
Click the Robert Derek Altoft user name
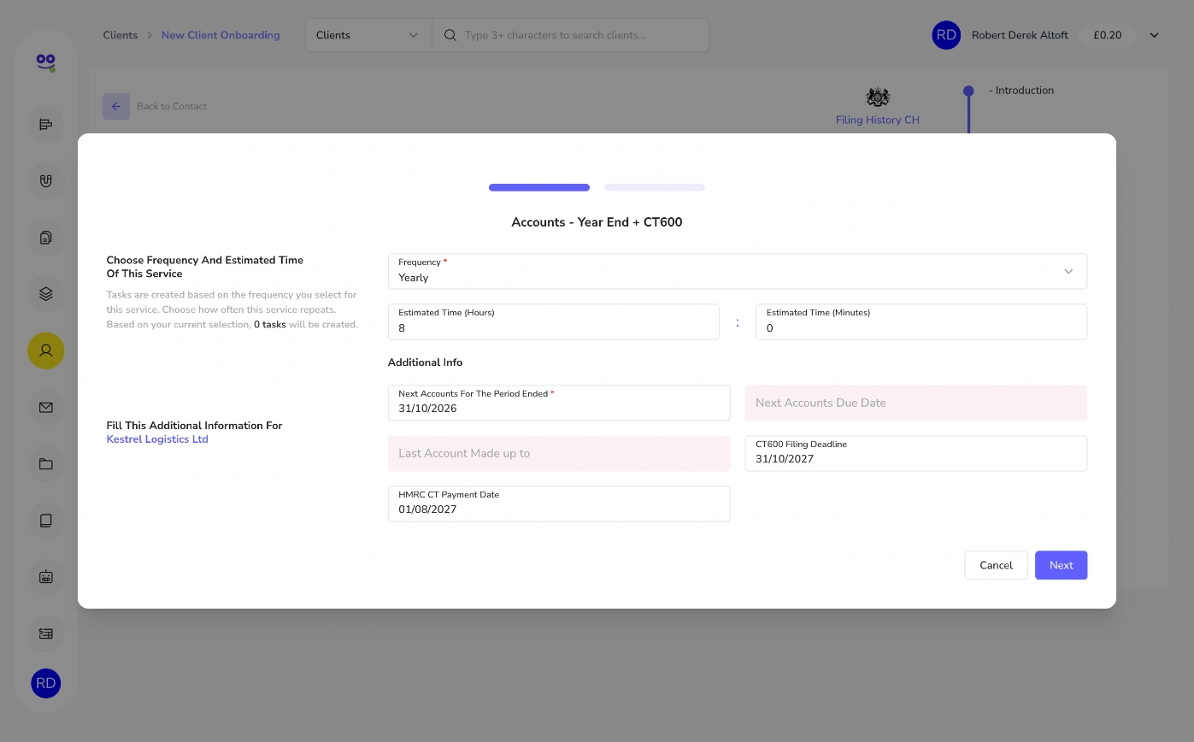coord(1020,35)
